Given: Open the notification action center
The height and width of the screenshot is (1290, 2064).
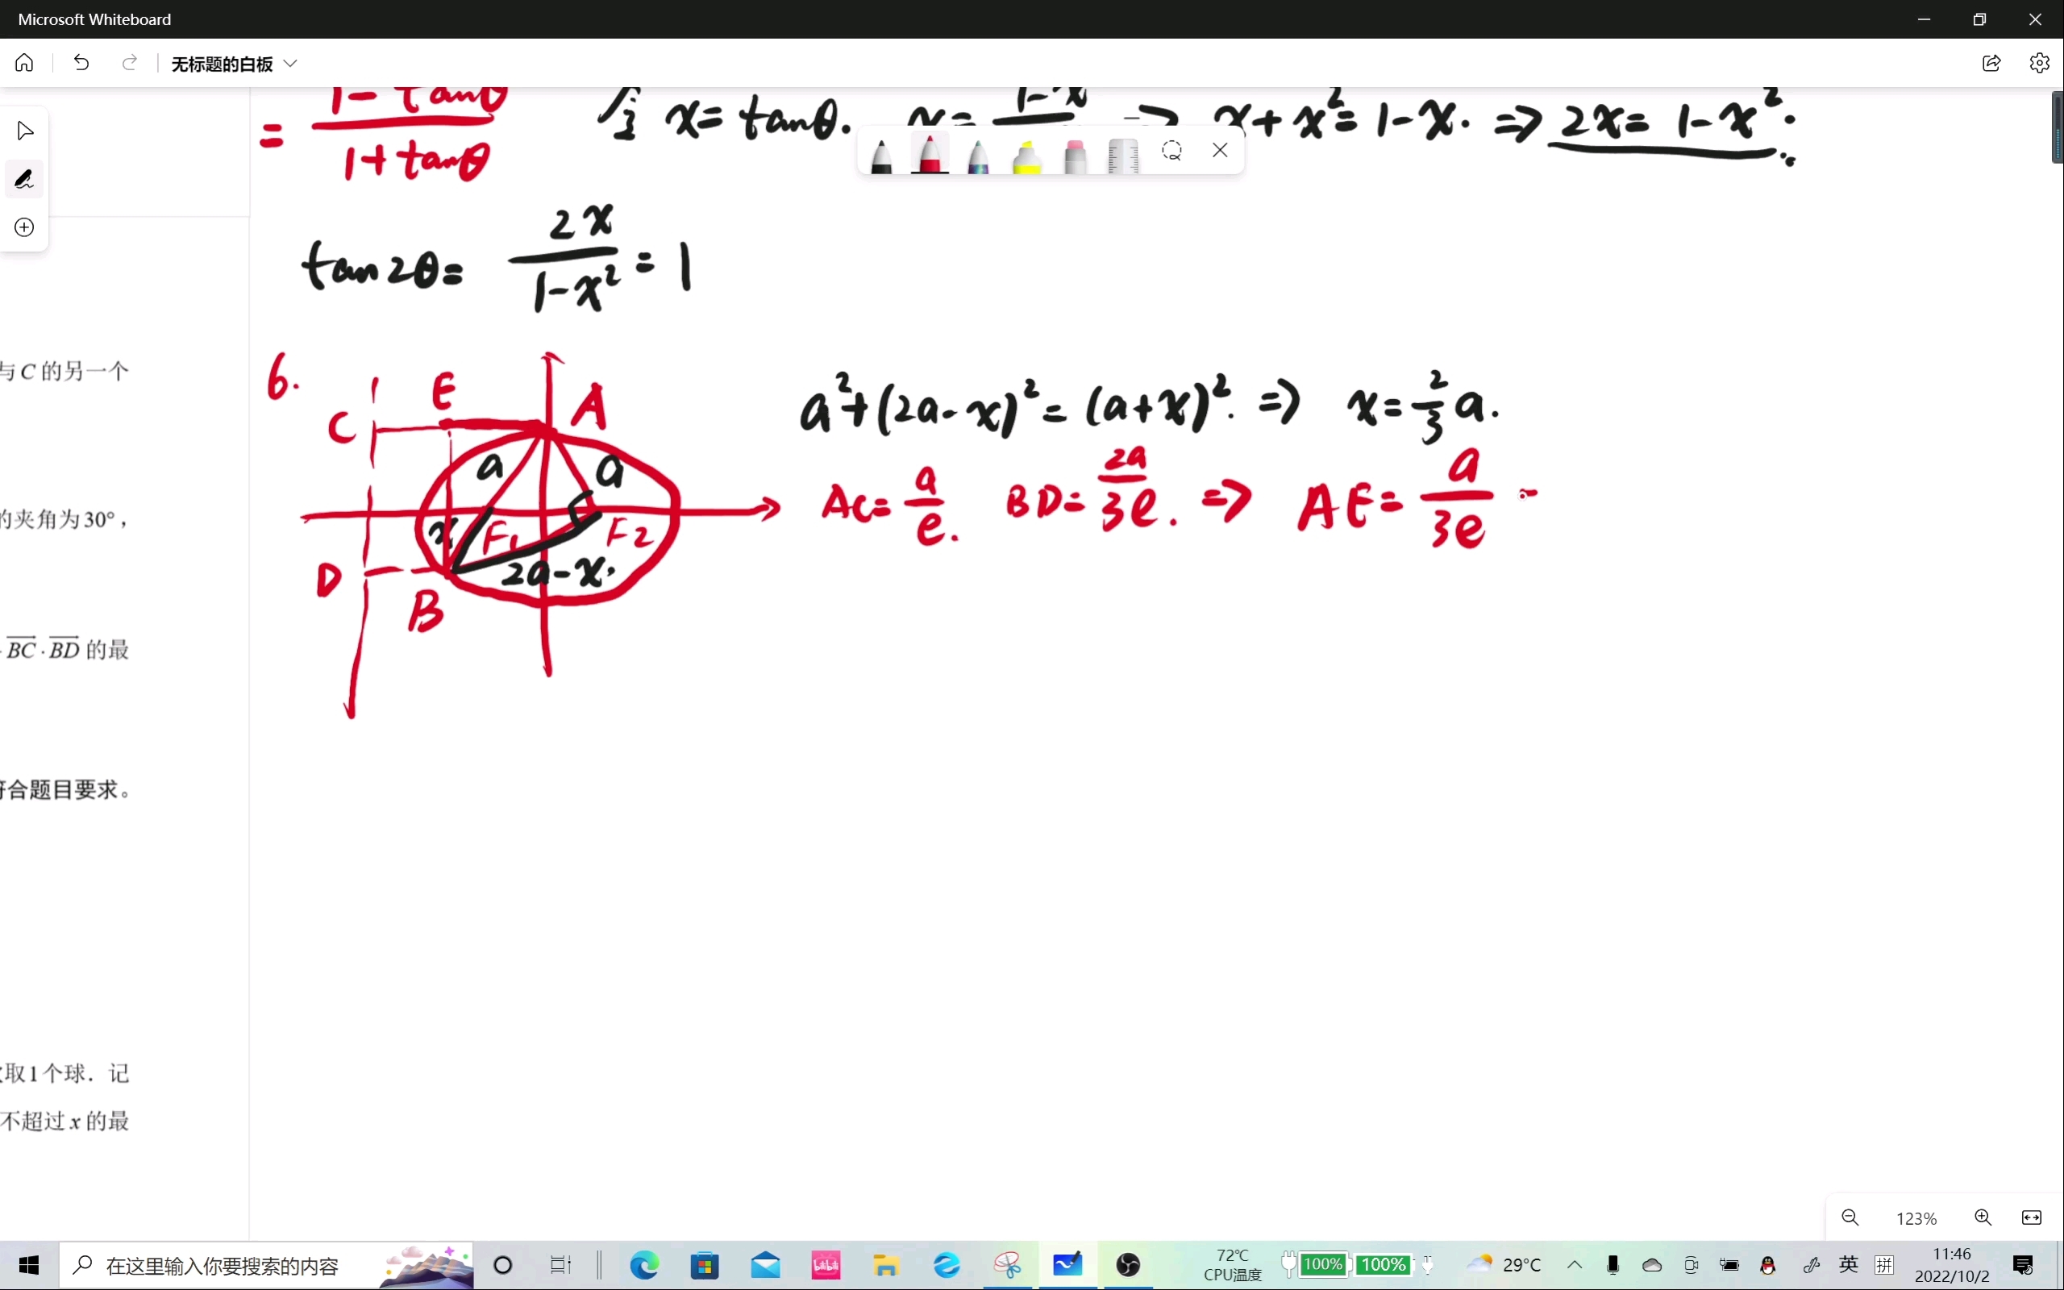Looking at the screenshot, I should coord(2023,1265).
